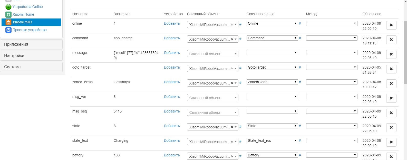The image size is (407, 160).
Task: Click Добавить link in battery row
Action: click(x=172, y=155)
